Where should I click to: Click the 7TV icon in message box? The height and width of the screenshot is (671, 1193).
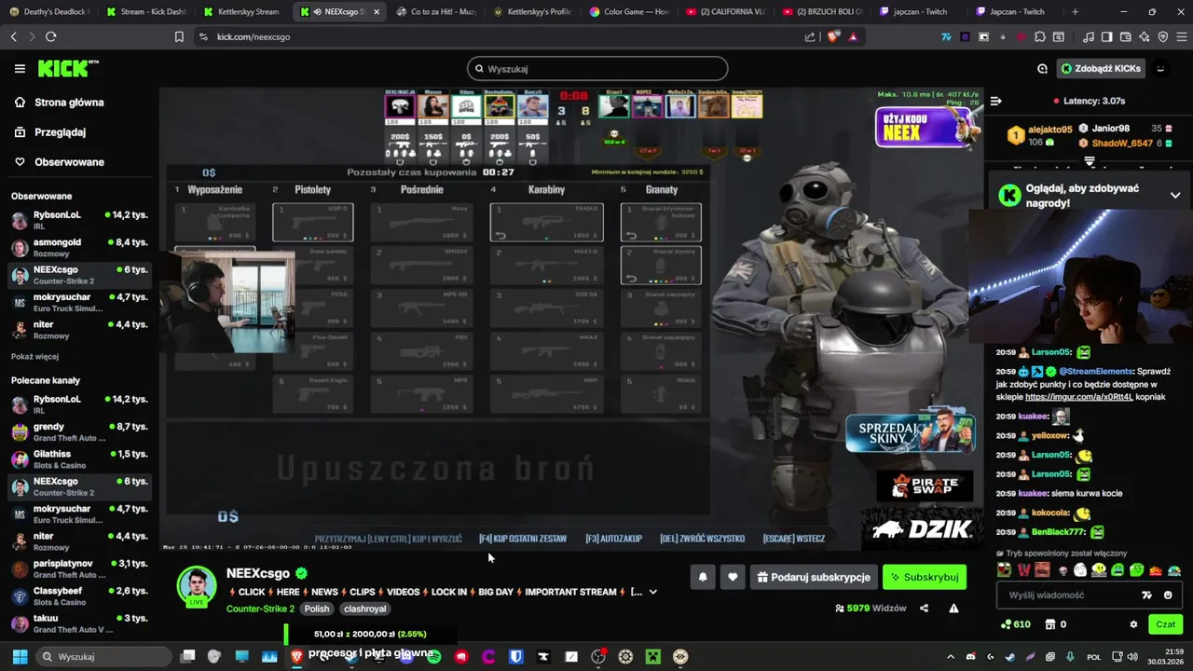[x=1147, y=595]
